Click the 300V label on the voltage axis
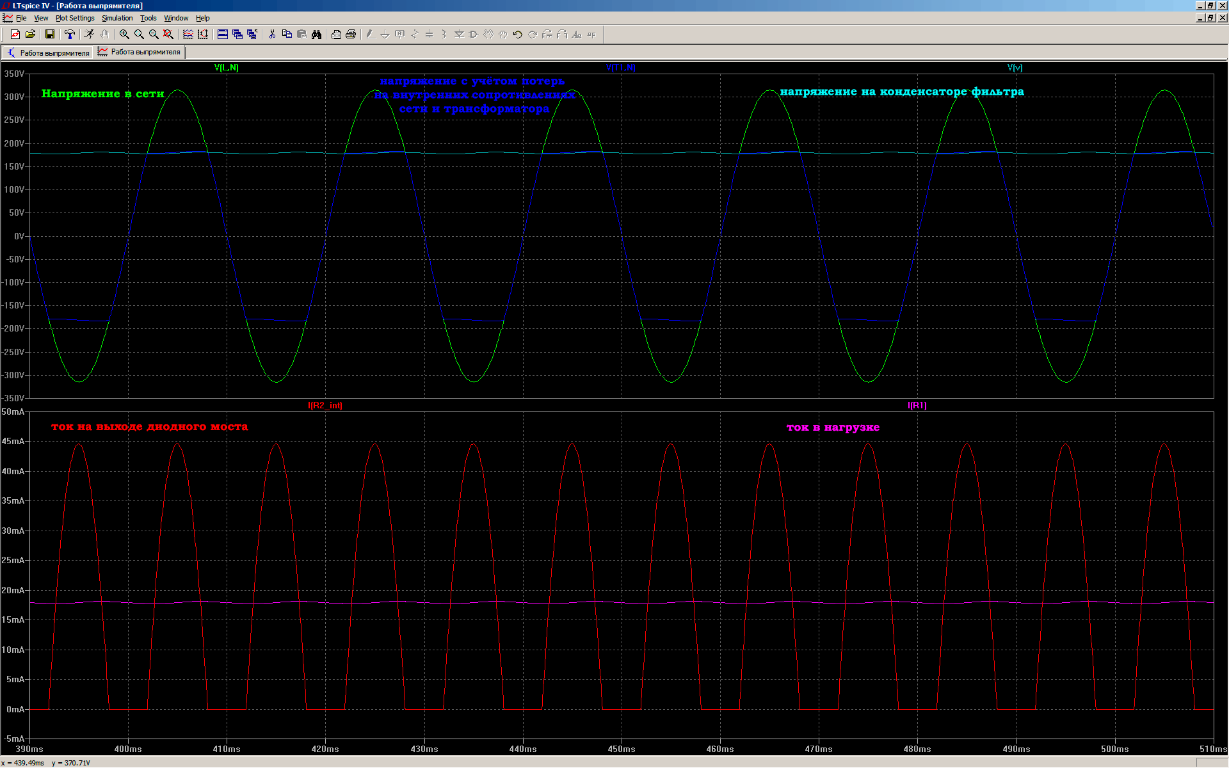Image resolution: width=1229 pixels, height=768 pixels. click(x=14, y=97)
